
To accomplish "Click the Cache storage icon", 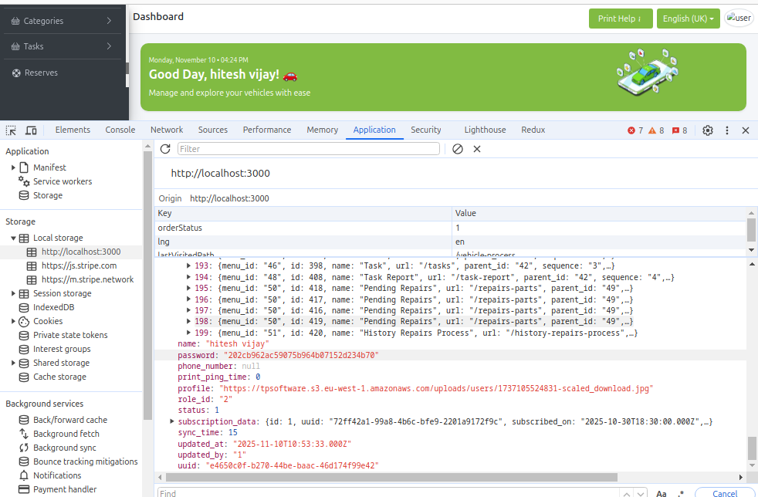I will (x=24, y=377).
